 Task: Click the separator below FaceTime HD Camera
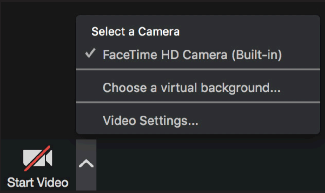pyautogui.click(x=198, y=69)
